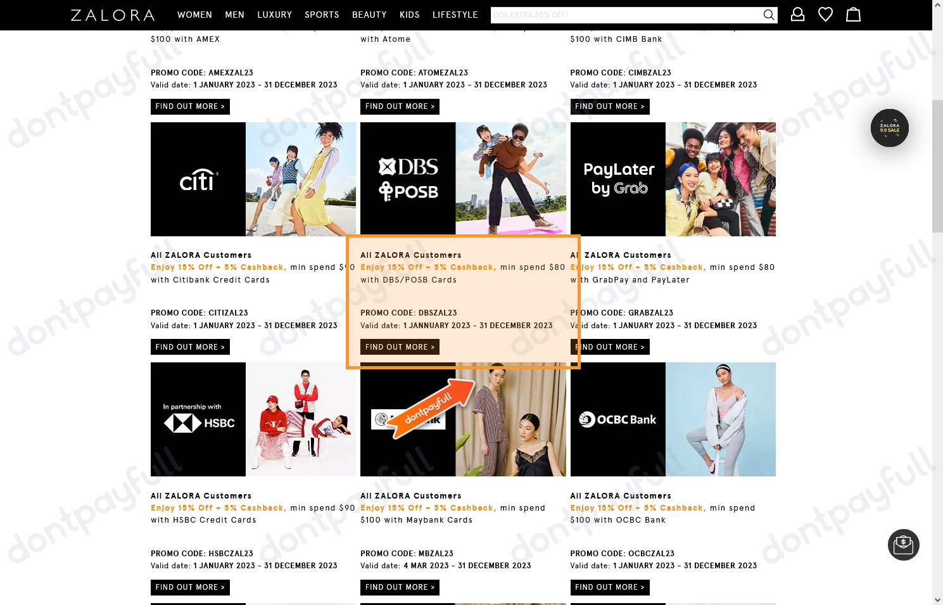Click the PROMO CODE: HSBCZAL23 text
The height and width of the screenshot is (605, 943).
tap(202, 554)
